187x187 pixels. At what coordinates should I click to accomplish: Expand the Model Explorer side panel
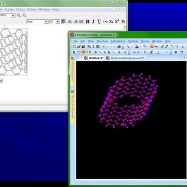[x=73, y=71]
